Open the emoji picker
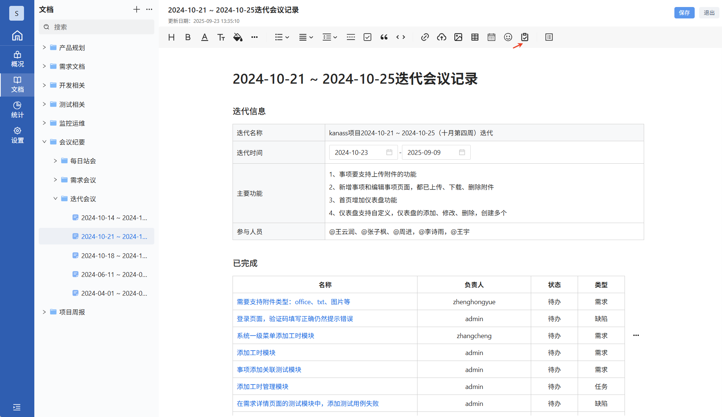722x417 pixels. [508, 37]
